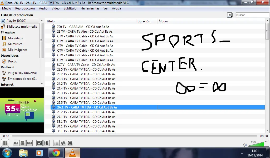
Task: Skip to previous media item
Action: (x=16, y=143)
